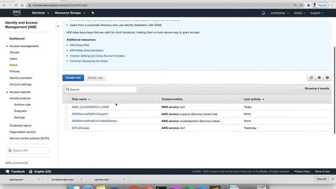Open Groups in sidebar
336x189 pixels.
coord(14,52)
